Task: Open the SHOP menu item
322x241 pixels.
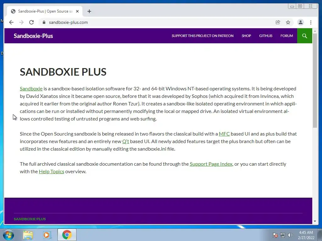Action: coord(246,36)
